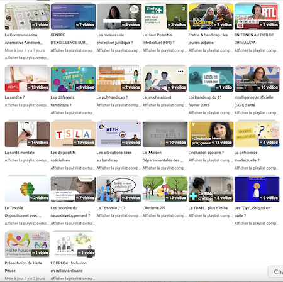This screenshot has width=283, height=282.
Task: Open LE PRH34 Inclusion playlist thumbnail
Action: (73, 245)
